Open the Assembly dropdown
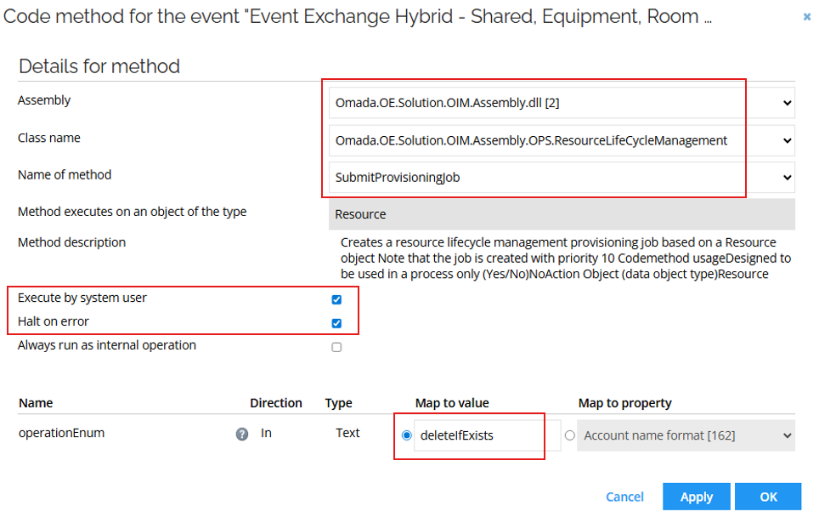The image size is (819, 523). tap(787, 102)
